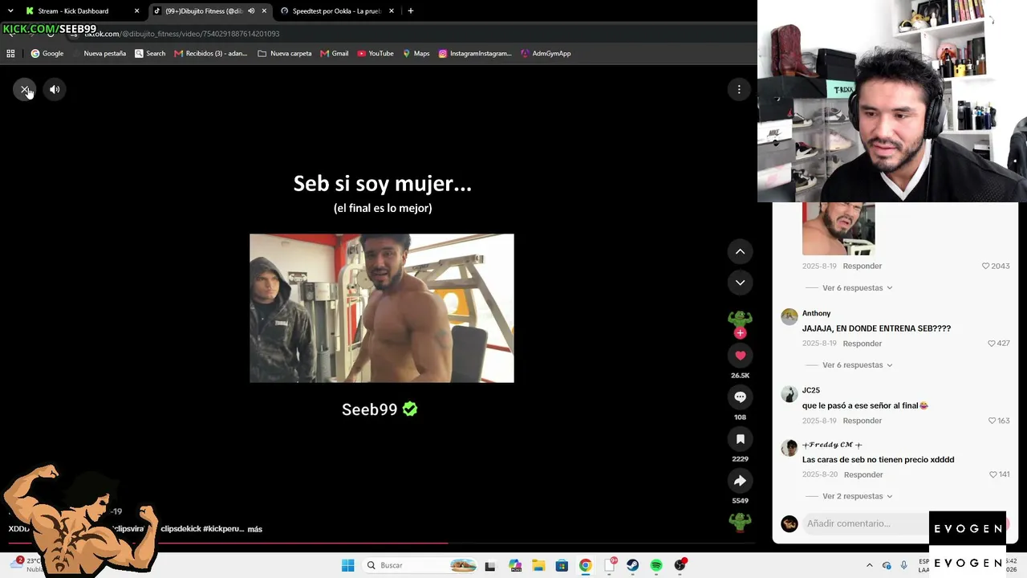1027x578 pixels.
Task: Reply to Freddy CM's comment
Action: [863, 474]
